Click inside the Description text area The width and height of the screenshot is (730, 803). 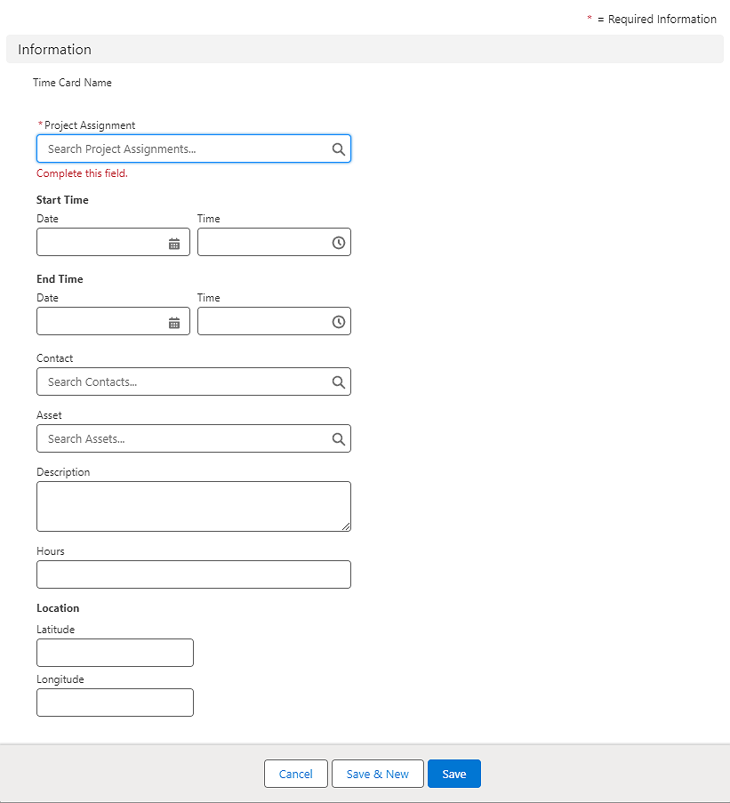point(193,506)
